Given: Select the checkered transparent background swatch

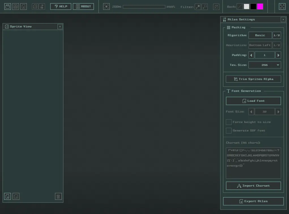Looking at the screenshot, I should [247, 7].
